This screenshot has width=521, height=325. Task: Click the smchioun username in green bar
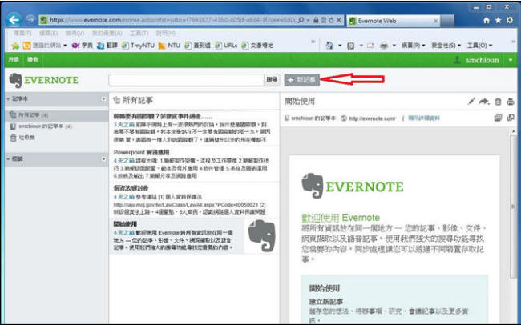coord(482,60)
